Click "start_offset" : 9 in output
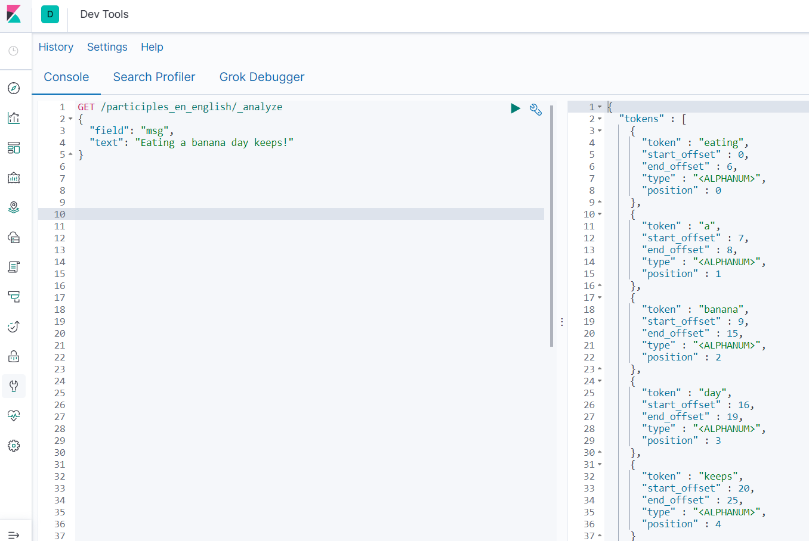This screenshot has width=809, height=541. [x=695, y=322]
